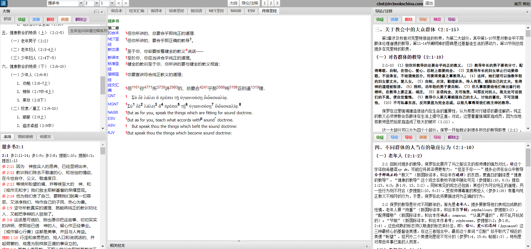The image size is (531, 249).
Task: Expand the 相关经文 panel with double-chevron icon
Action: (x=367, y=246)
